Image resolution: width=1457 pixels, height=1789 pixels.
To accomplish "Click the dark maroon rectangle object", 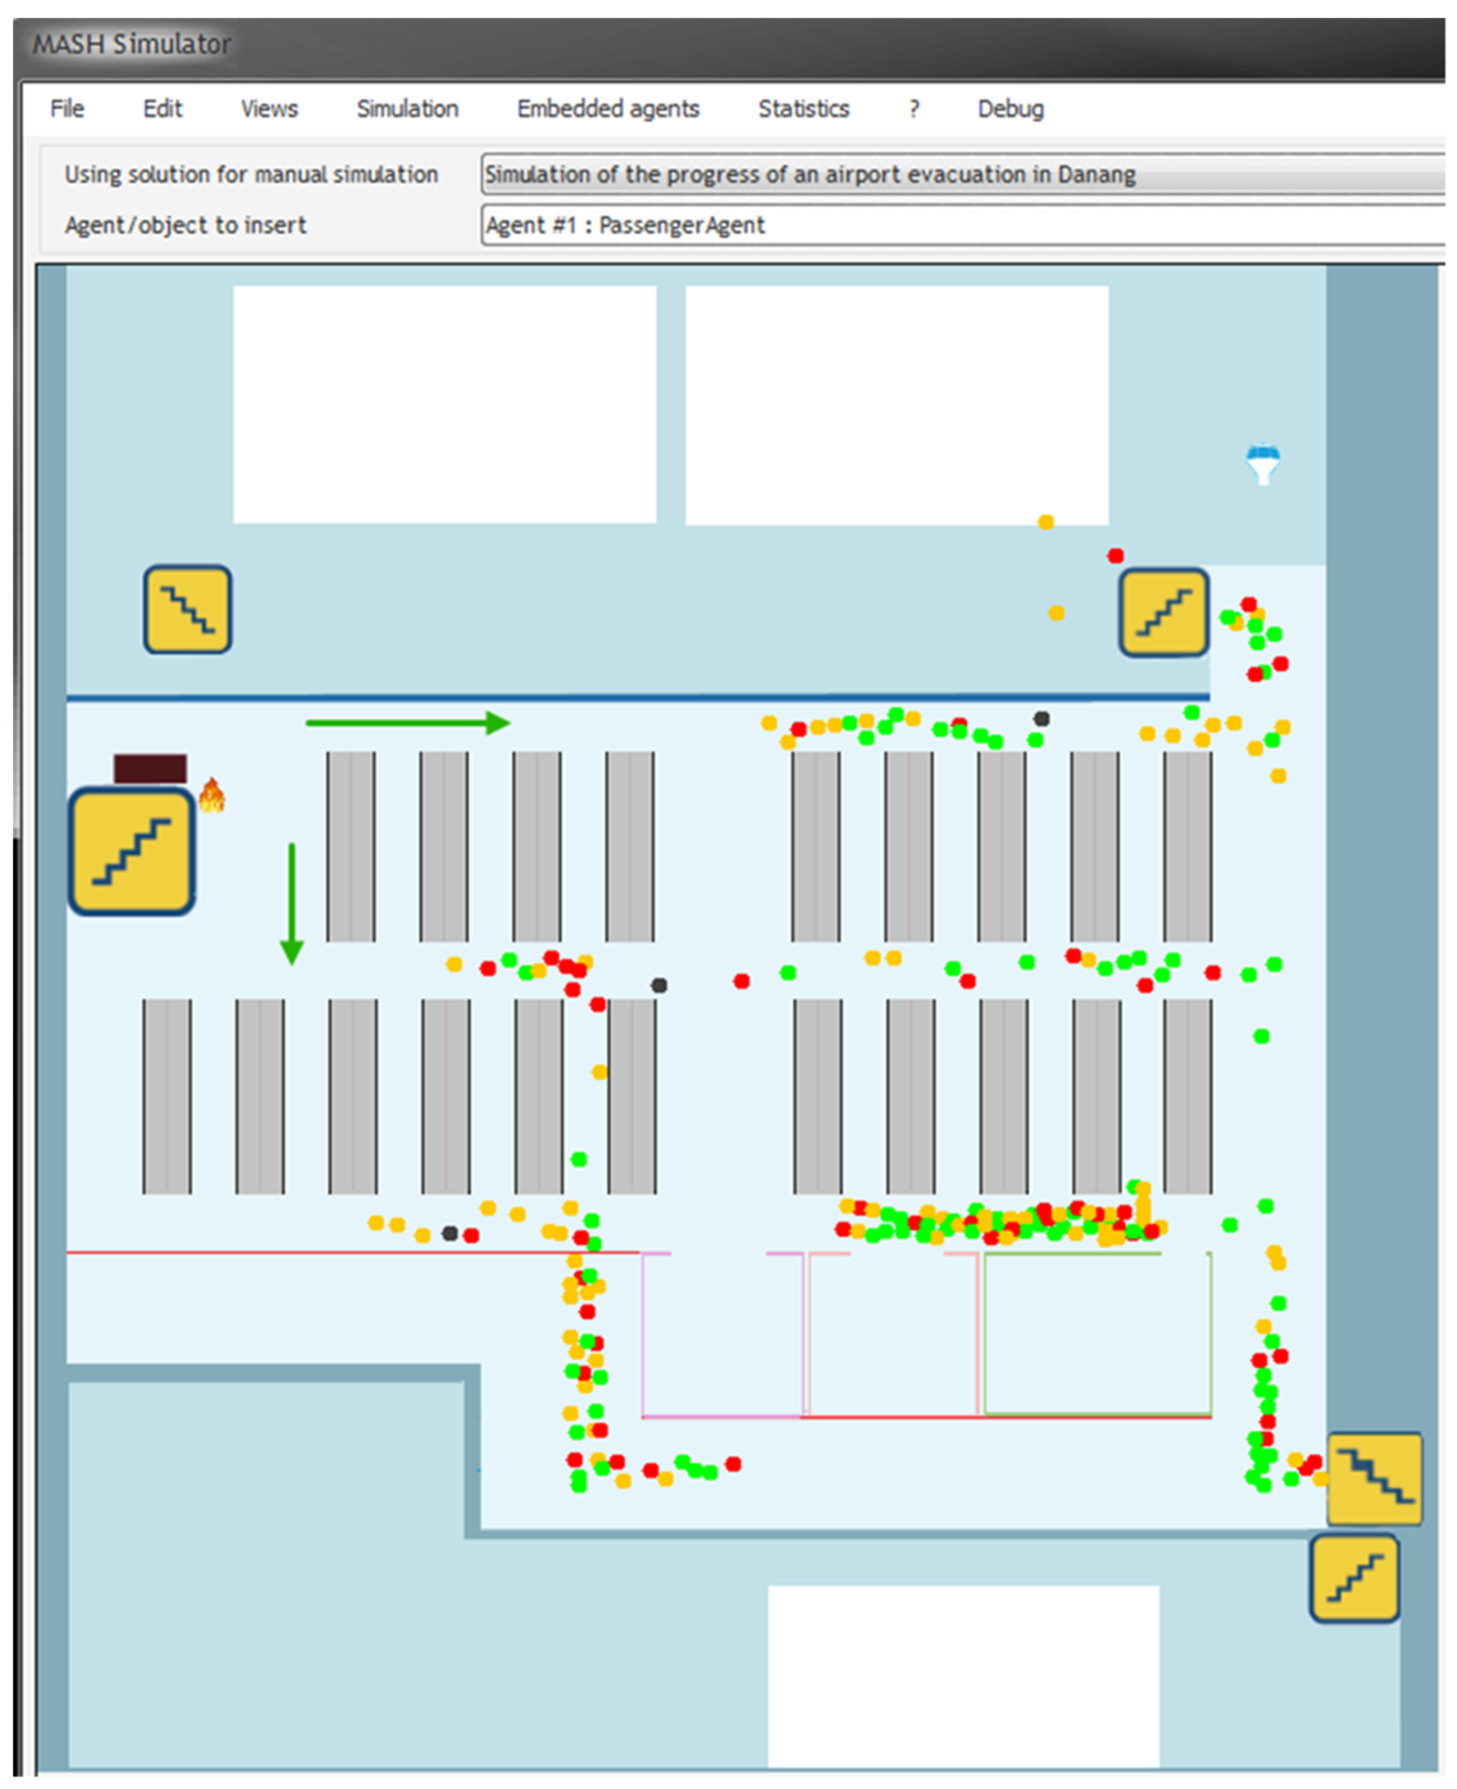I will 150,768.
